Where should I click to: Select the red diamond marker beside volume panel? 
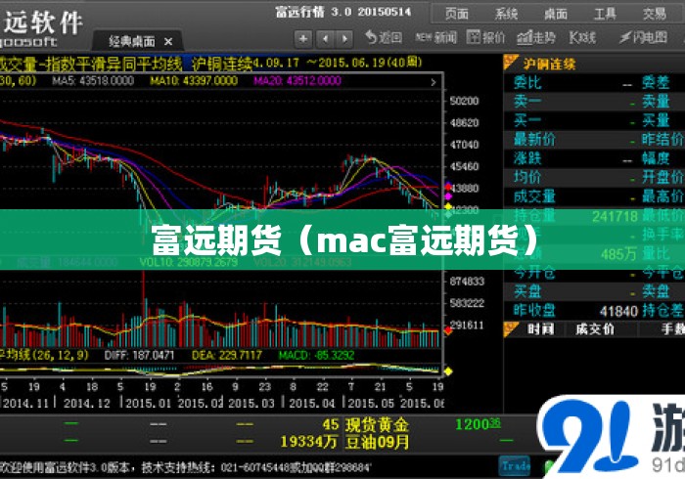448,330
